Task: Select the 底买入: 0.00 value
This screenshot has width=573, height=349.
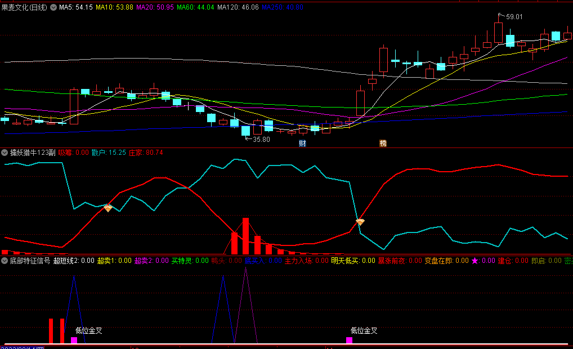Action: (263, 261)
